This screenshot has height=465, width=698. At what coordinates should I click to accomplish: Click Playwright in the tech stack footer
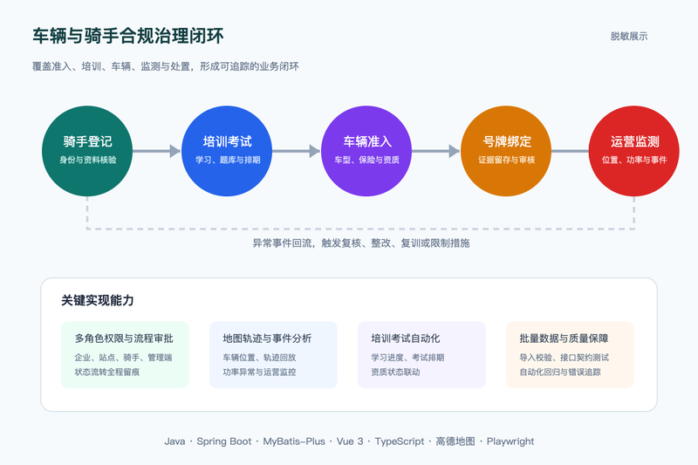click(510, 441)
